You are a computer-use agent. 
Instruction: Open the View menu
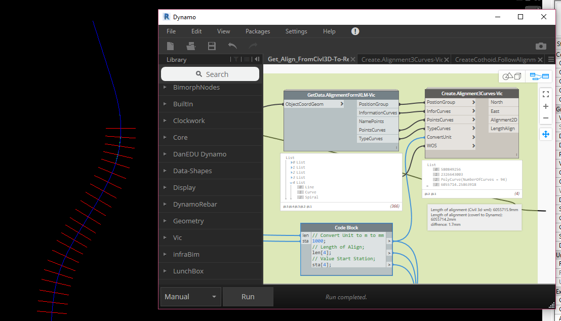point(224,31)
